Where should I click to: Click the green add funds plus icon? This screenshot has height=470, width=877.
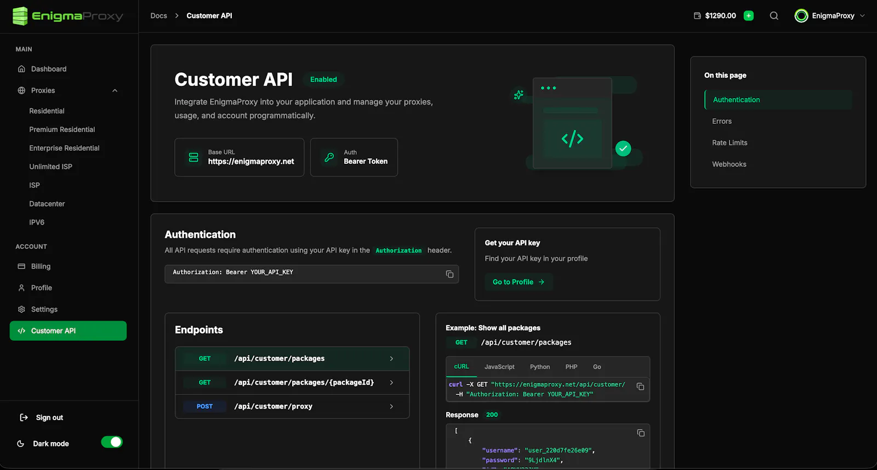click(749, 16)
